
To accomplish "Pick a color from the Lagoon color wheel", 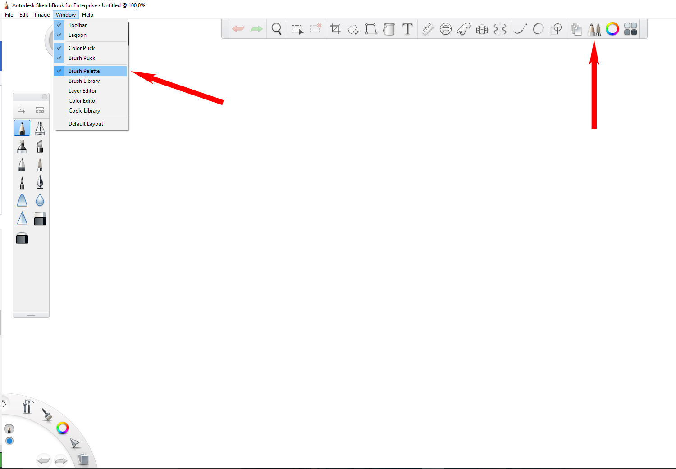I will [x=62, y=428].
